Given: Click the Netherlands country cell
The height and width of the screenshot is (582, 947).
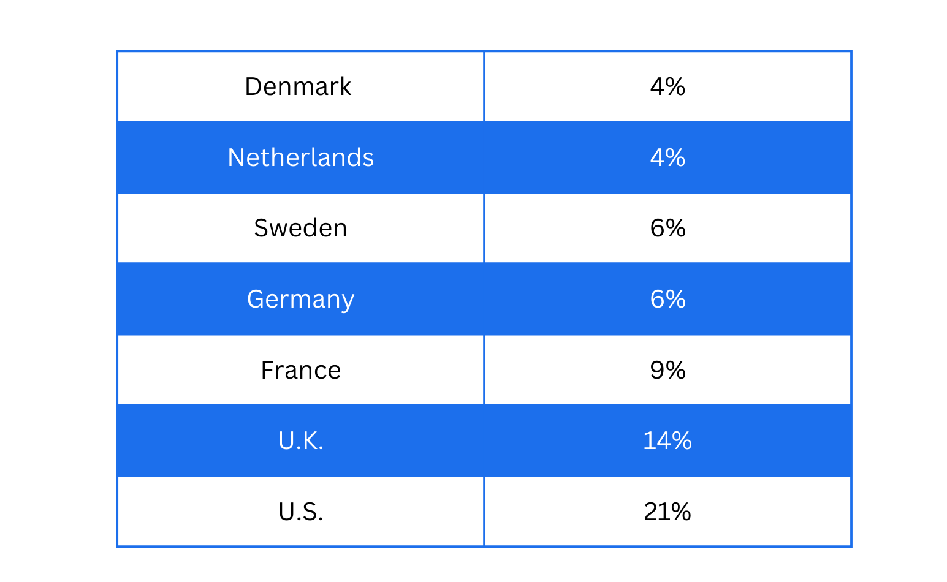Looking at the screenshot, I should coord(300,157).
